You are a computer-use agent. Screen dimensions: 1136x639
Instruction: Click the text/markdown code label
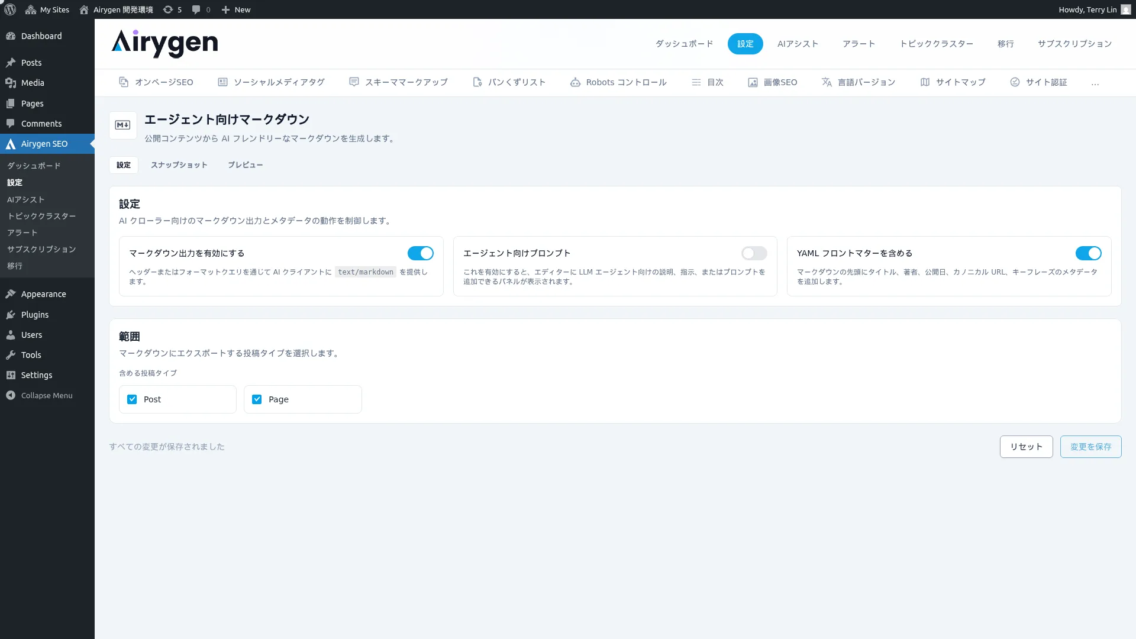[366, 272]
